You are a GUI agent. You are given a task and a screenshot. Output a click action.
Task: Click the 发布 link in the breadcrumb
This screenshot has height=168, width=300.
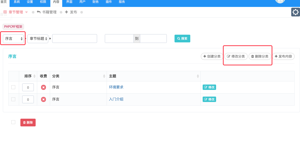pyautogui.click(x=71, y=12)
